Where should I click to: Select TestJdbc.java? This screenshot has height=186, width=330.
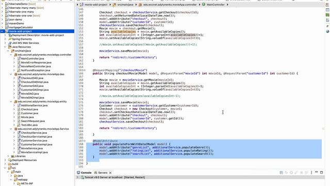tap(29, 125)
